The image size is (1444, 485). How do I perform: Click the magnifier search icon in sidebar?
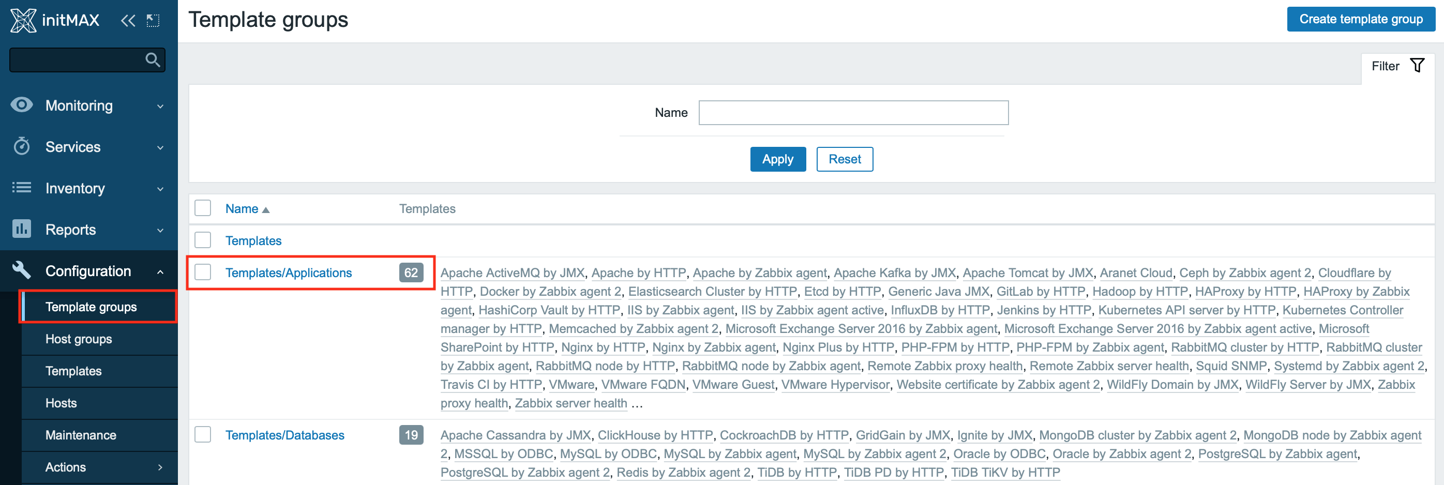tap(153, 59)
